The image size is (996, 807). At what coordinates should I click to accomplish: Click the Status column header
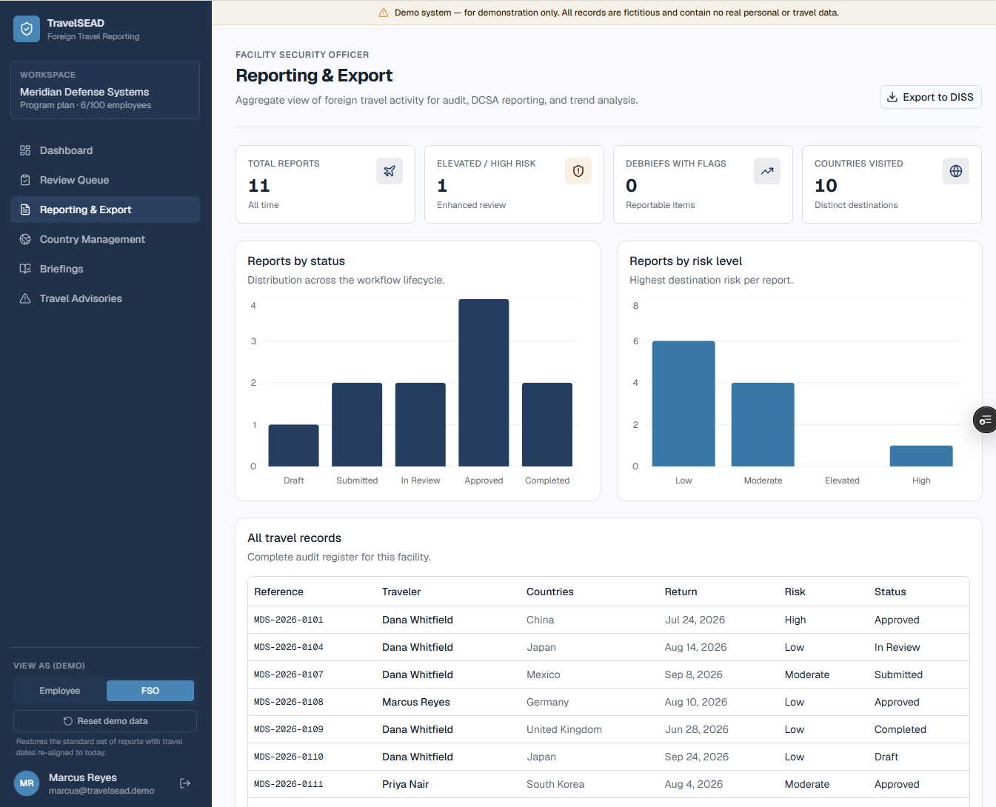[890, 592]
